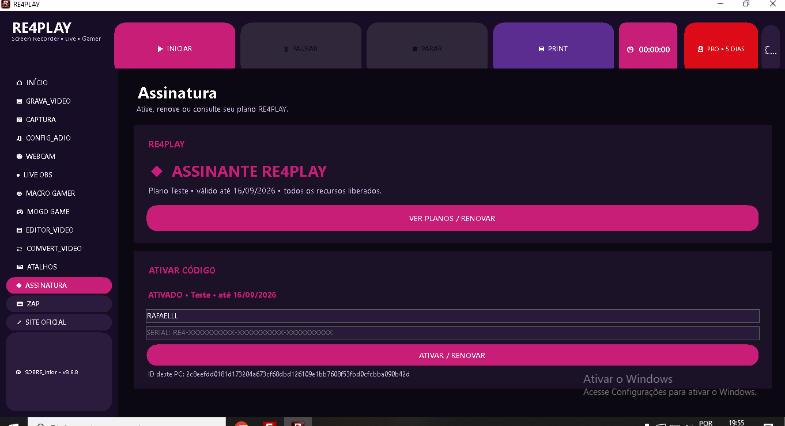Click the 'Assinatura' page title
Viewport: 785px width, 426px height.
pos(177,93)
